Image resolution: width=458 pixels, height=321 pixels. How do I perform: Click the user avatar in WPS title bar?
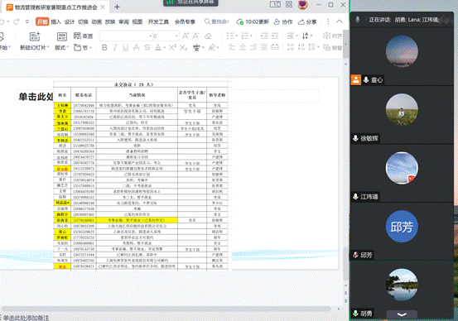(302, 5)
